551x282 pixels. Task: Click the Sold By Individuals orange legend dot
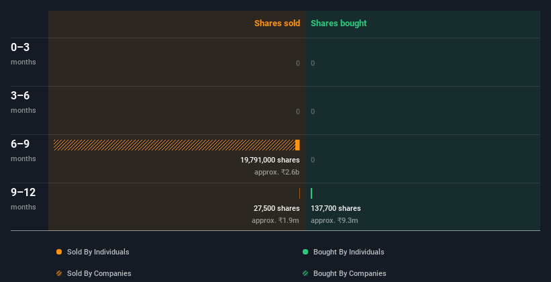tap(59, 252)
